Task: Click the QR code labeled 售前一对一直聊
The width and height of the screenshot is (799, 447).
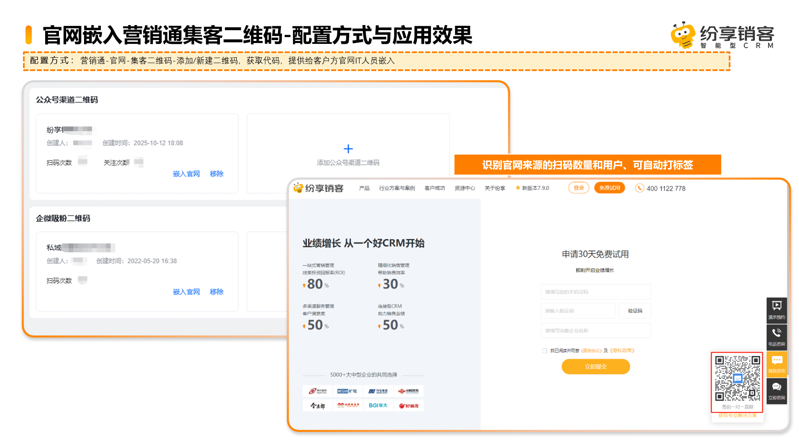Action: [737, 378]
